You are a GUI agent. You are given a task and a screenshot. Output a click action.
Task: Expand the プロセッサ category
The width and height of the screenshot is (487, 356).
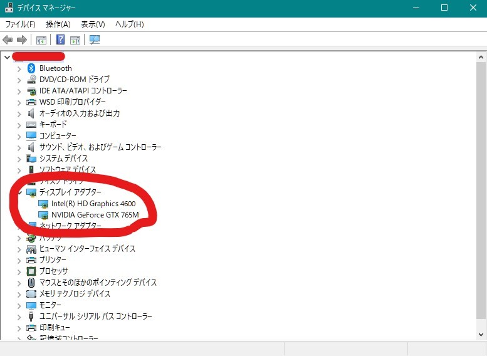[19, 272]
